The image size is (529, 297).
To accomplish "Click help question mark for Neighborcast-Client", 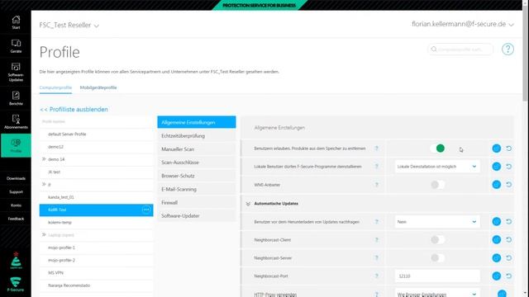I will (x=377, y=240).
